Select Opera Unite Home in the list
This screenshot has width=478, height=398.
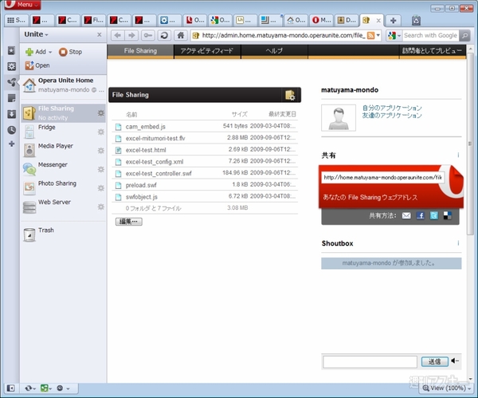coord(64,85)
